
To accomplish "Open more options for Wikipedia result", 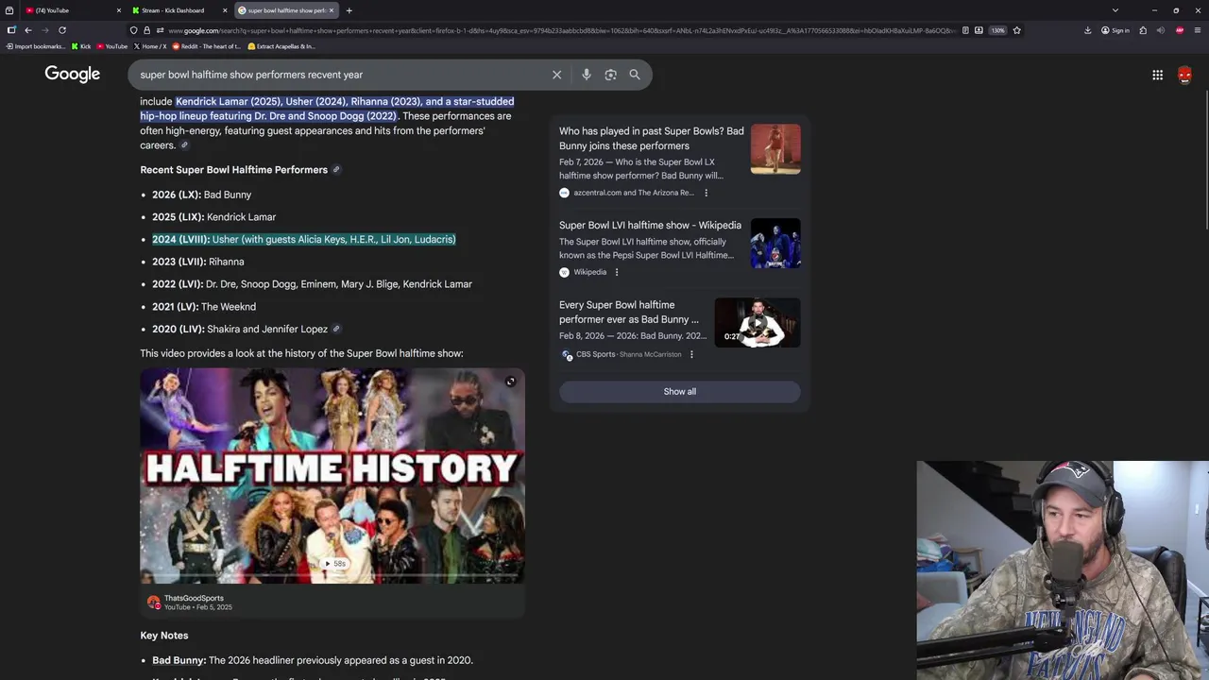I will [x=617, y=272].
